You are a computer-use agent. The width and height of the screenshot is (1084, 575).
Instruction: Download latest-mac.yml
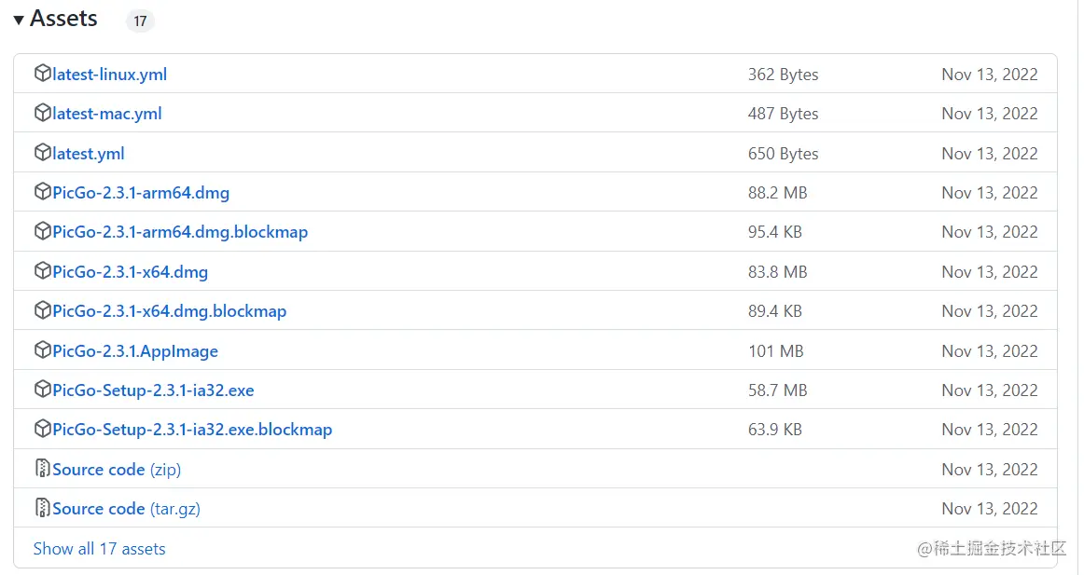click(x=107, y=113)
